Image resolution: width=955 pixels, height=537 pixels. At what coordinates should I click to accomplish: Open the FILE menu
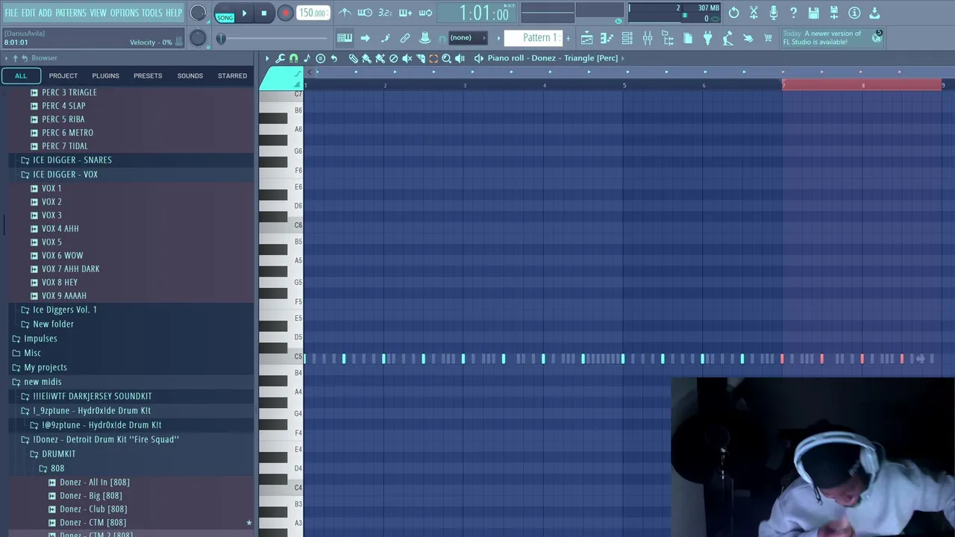(x=11, y=13)
